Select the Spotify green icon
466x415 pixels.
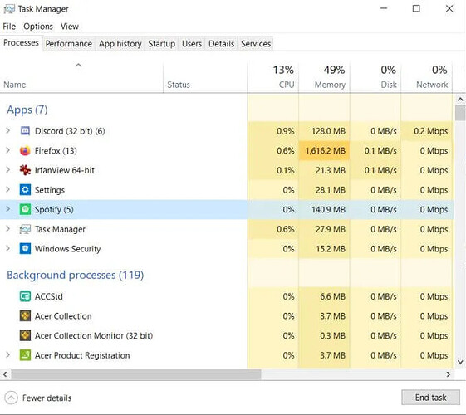coord(25,209)
